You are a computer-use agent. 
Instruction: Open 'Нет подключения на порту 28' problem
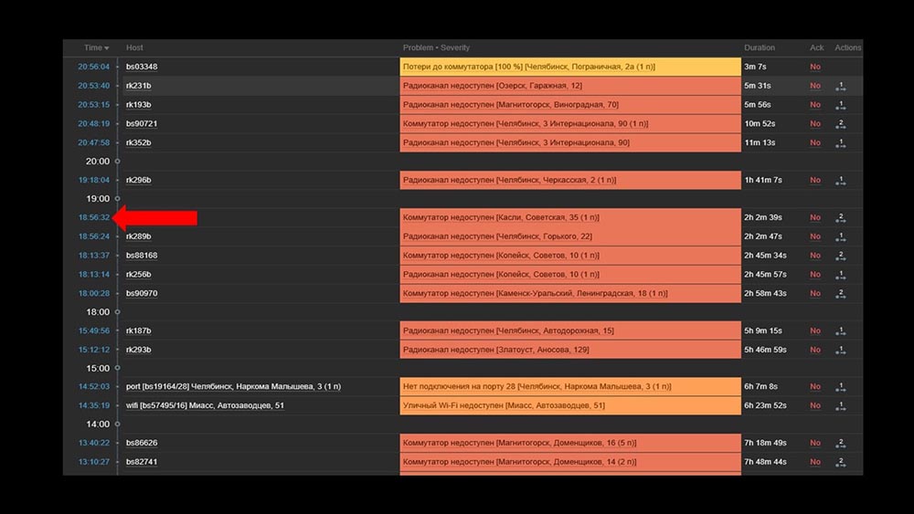pyautogui.click(x=537, y=386)
